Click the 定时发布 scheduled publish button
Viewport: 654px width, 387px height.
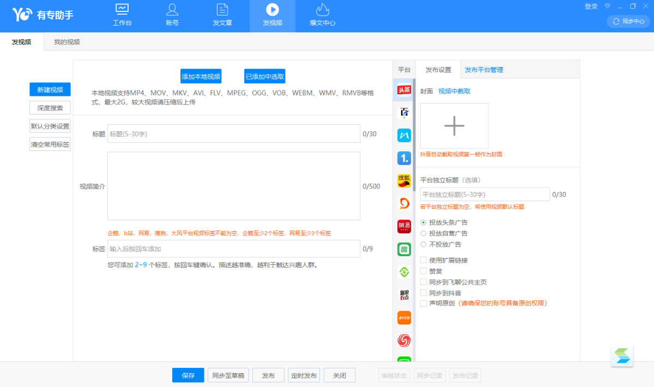point(304,376)
